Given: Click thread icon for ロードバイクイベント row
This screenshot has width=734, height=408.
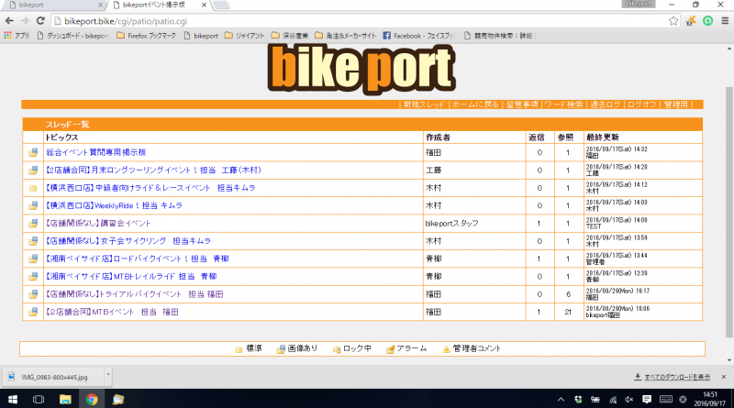Looking at the screenshot, I should pyautogui.click(x=33, y=259).
